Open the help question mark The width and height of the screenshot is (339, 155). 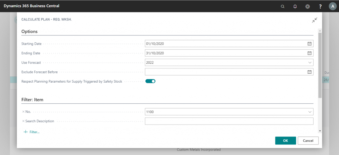coord(320,6)
